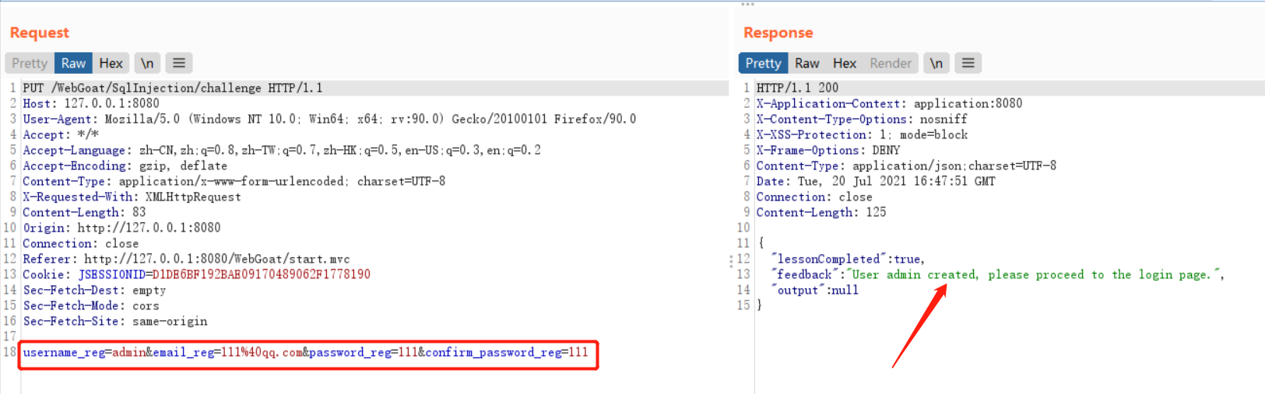
Task: Select the Pretty tab in Response panel
Action: pos(763,63)
